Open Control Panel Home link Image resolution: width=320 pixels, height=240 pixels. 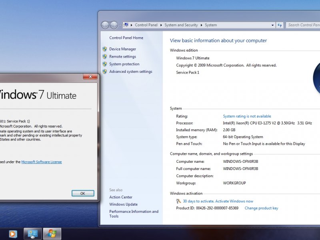[x=126, y=38]
